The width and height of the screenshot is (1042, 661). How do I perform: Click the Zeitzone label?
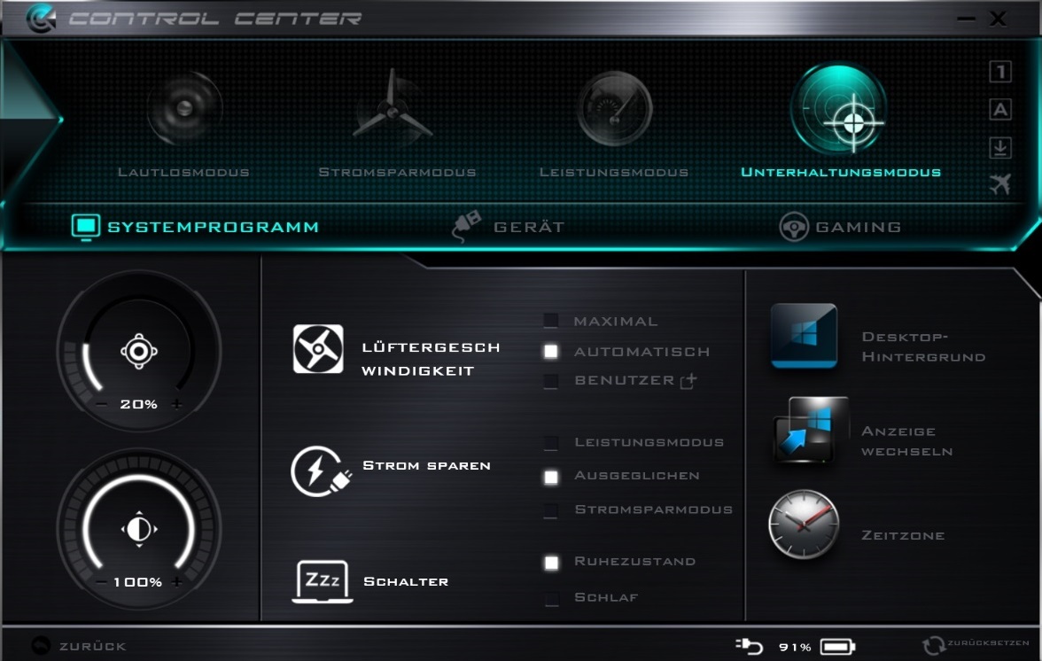903,535
